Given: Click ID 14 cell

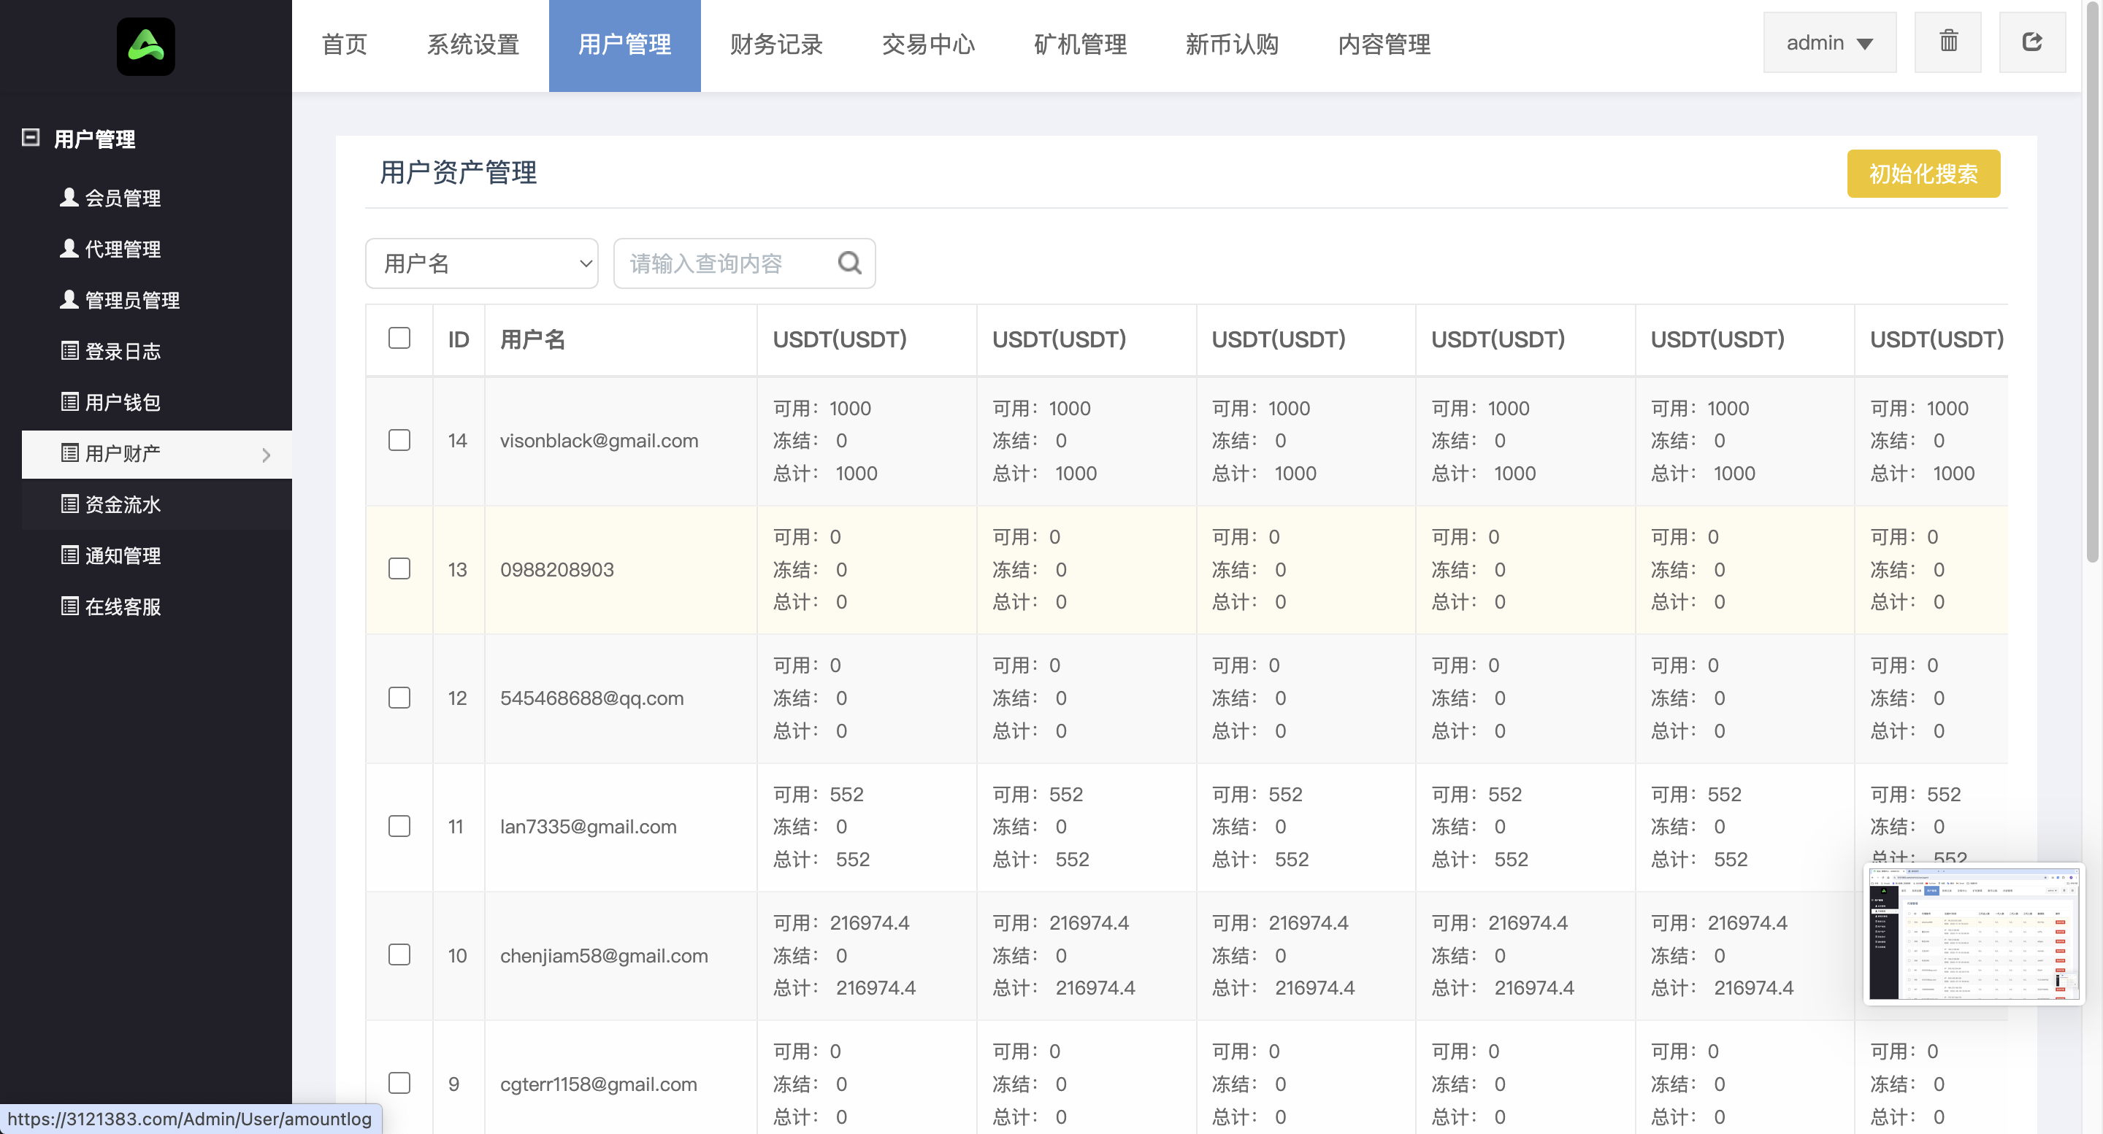Looking at the screenshot, I should pyautogui.click(x=457, y=441).
